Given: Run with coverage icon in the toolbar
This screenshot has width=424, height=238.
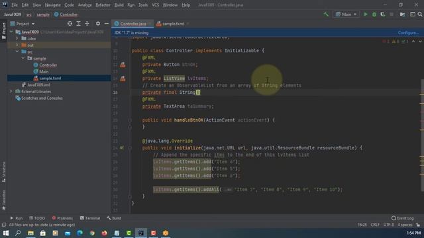Looking at the screenshot, I should click(x=383, y=15).
